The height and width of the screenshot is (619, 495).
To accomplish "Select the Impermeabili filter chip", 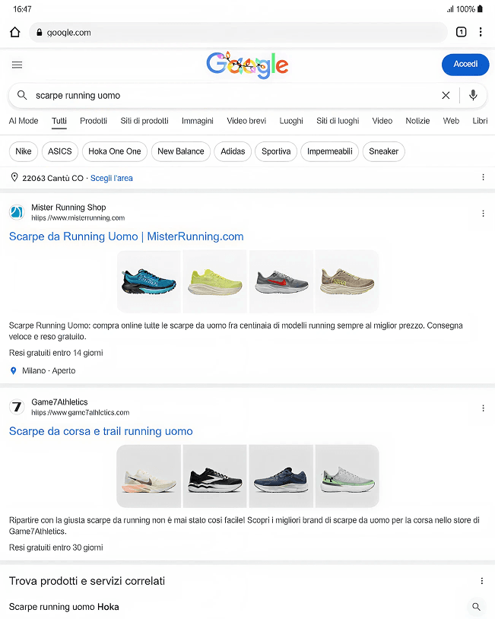I will click(329, 151).
